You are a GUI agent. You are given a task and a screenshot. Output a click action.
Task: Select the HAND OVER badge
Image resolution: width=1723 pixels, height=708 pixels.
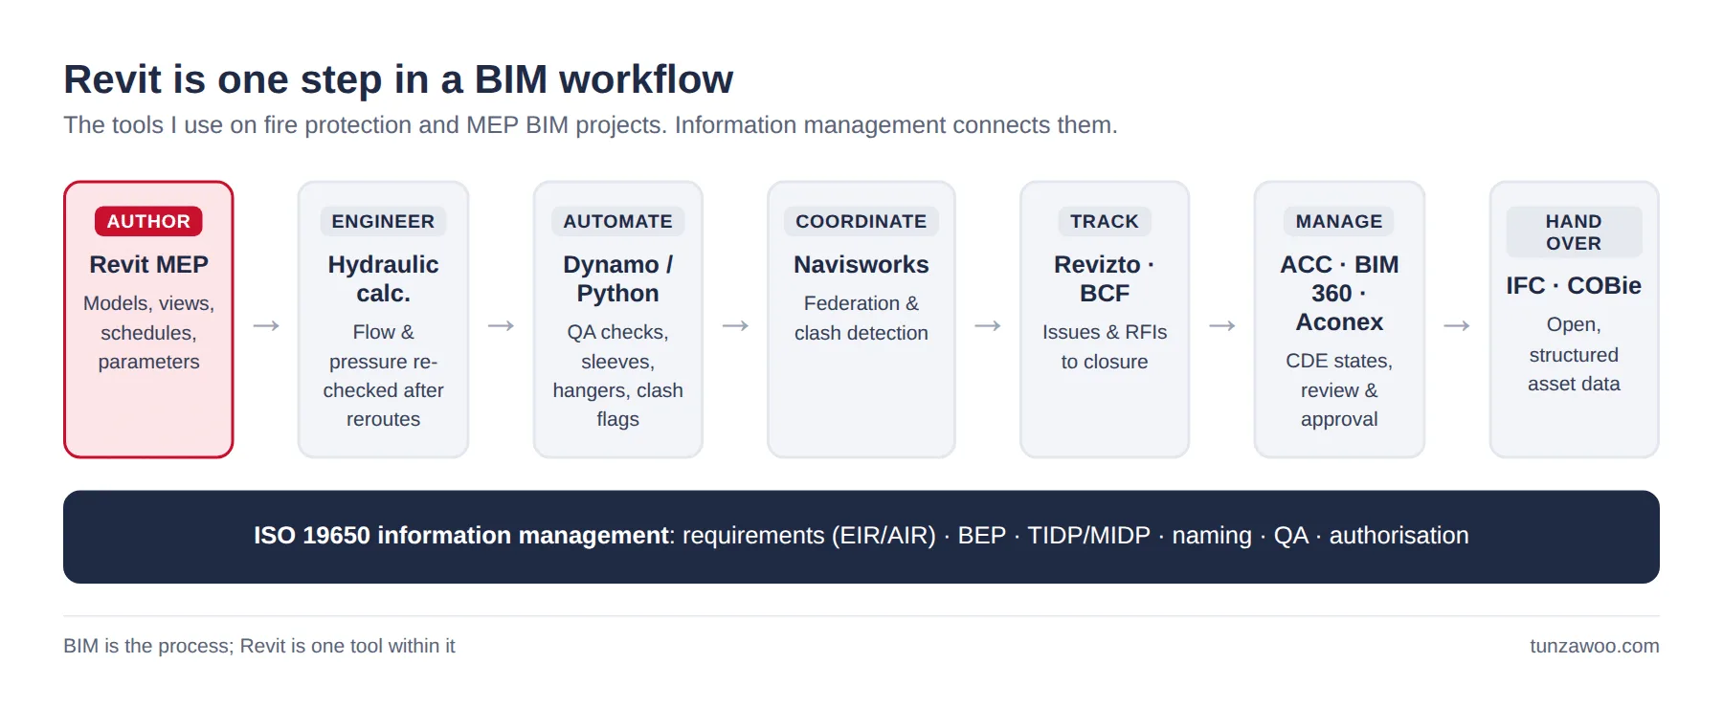click(x=1574, y=232)
